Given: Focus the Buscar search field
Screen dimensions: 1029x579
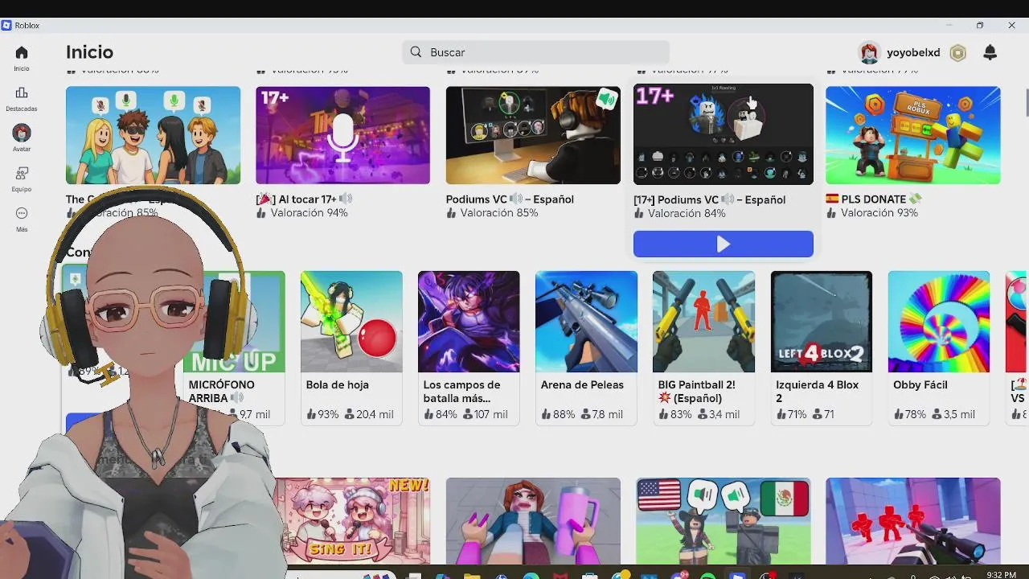Looking at the screenshot, I should click(x=535, y=52).
